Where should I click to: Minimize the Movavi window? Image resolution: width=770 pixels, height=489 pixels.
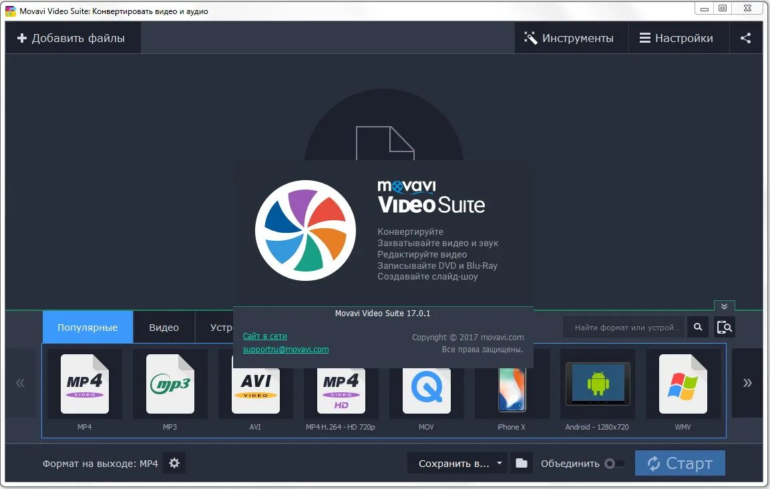[x=704, y=8]
